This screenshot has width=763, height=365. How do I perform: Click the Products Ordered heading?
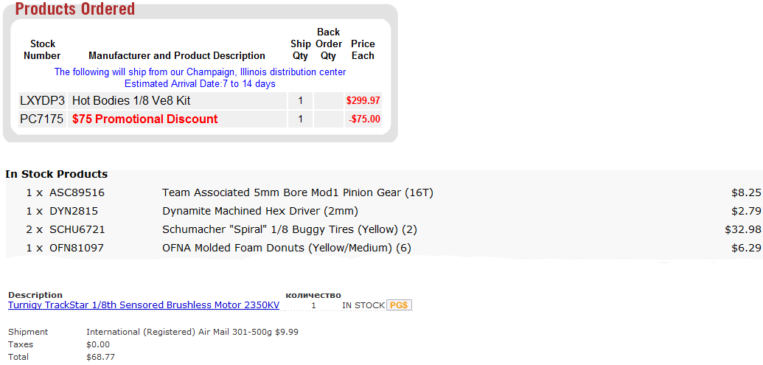coord(75,8)
